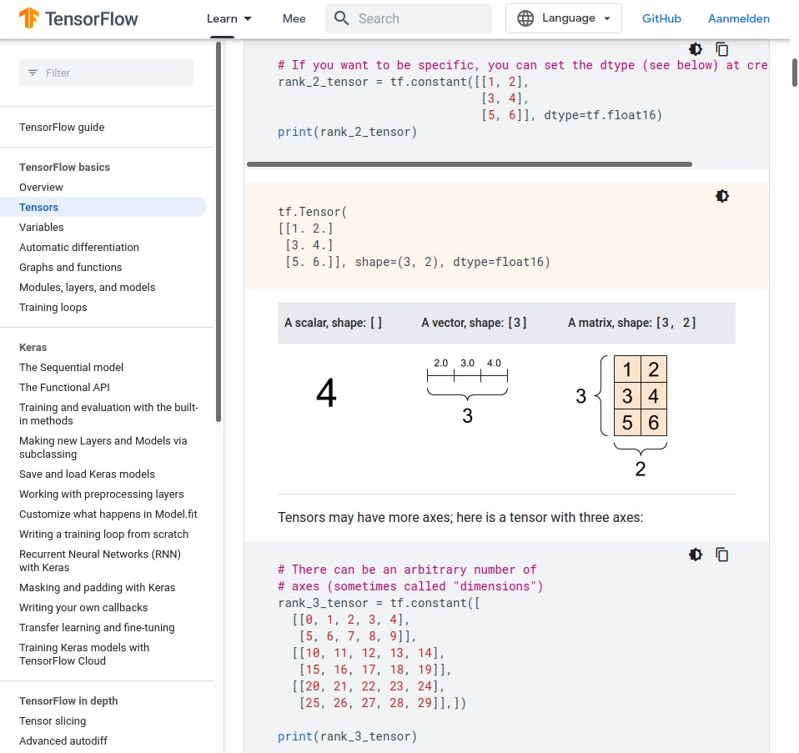799x753 pixels.
Task: Open Graphs and functions guide
Action: 70,268
